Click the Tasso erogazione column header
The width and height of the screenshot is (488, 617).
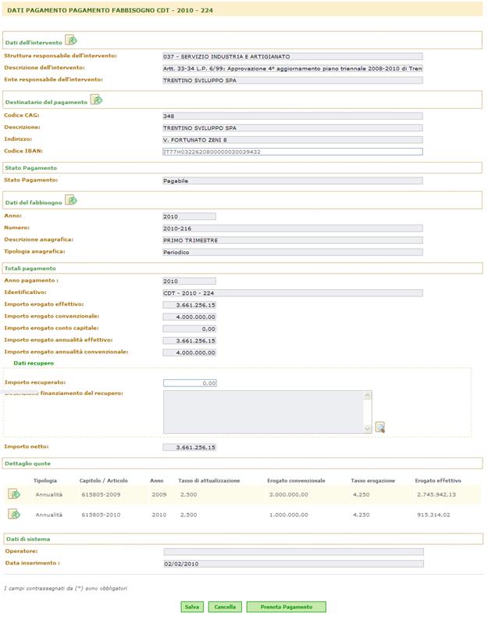pos(373,480)
